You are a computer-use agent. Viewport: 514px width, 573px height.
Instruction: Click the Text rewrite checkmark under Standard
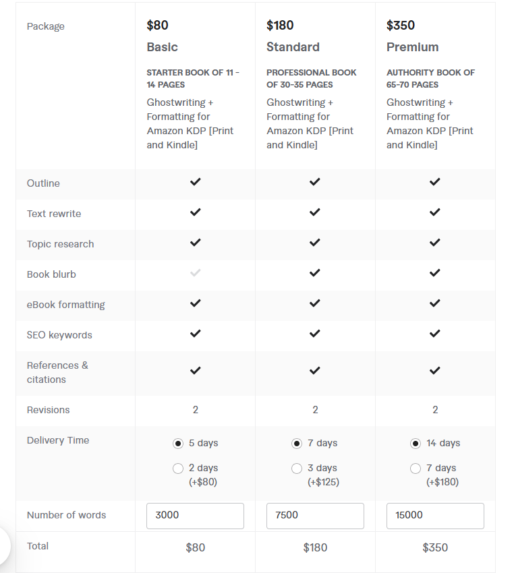pyautogui.click(x=315, y=212)
